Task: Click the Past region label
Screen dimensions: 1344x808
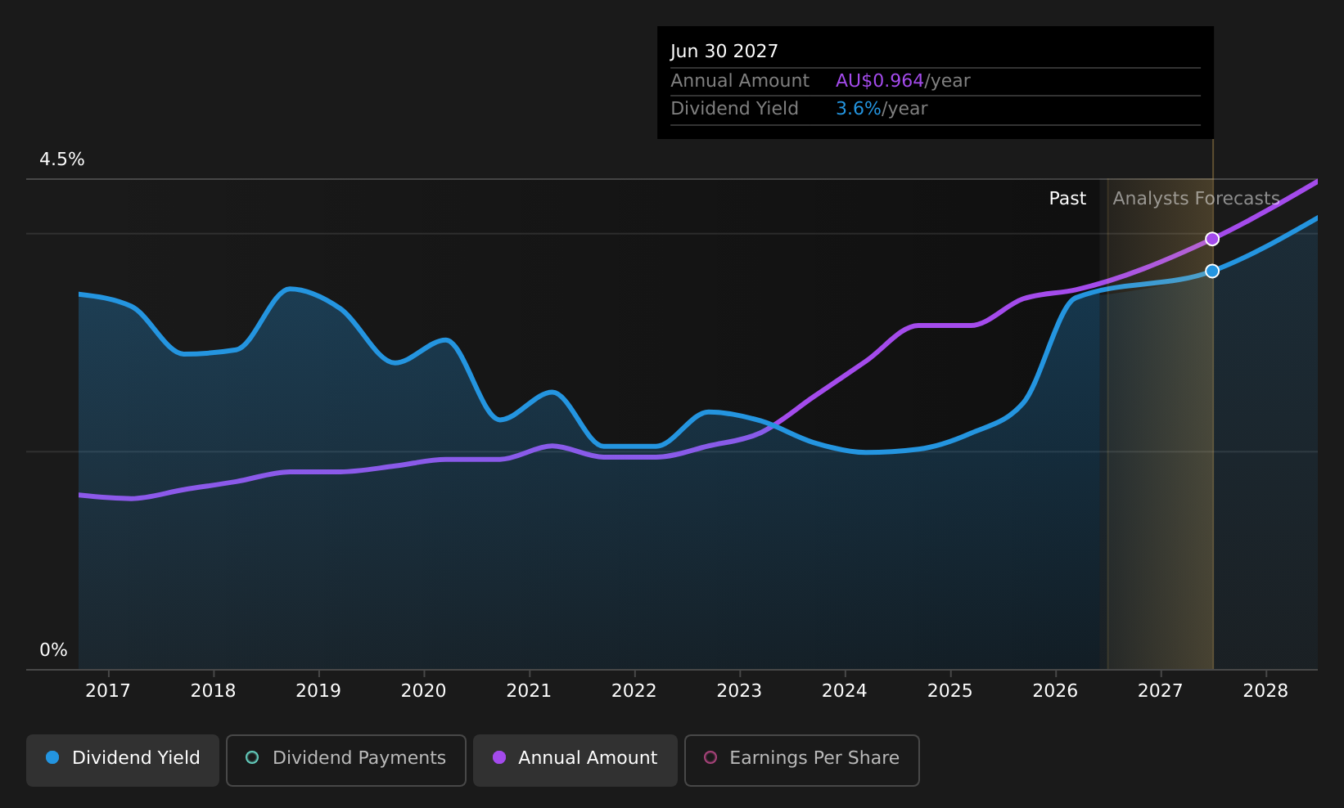Action: click(1068, 199)
